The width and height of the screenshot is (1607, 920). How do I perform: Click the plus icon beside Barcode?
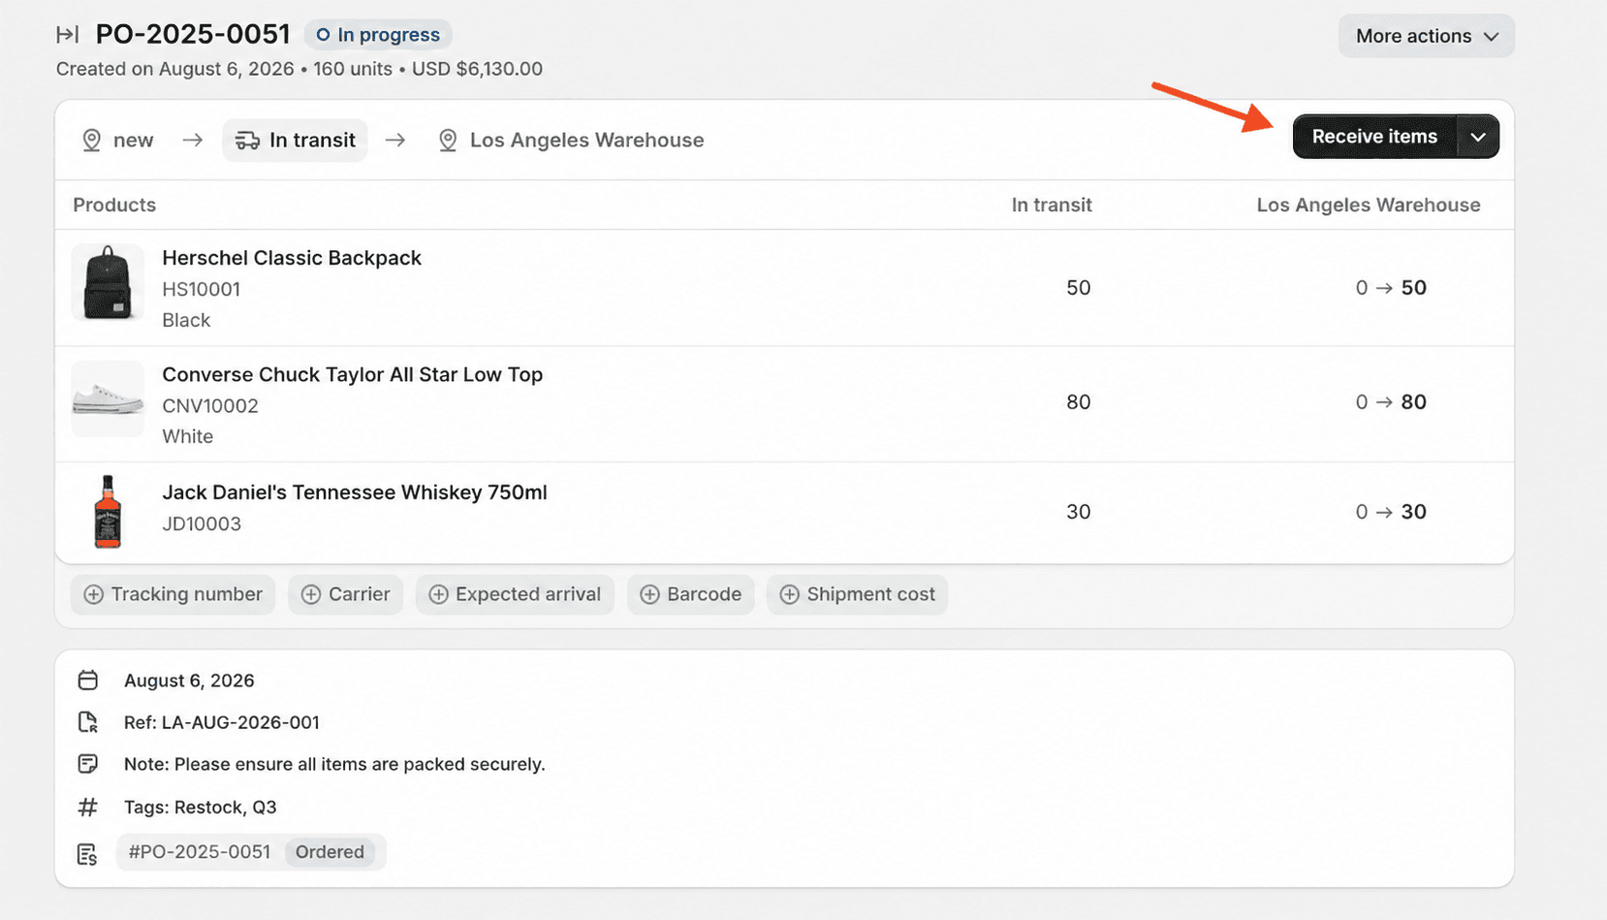pyautogui.click(x=649, y=594)
